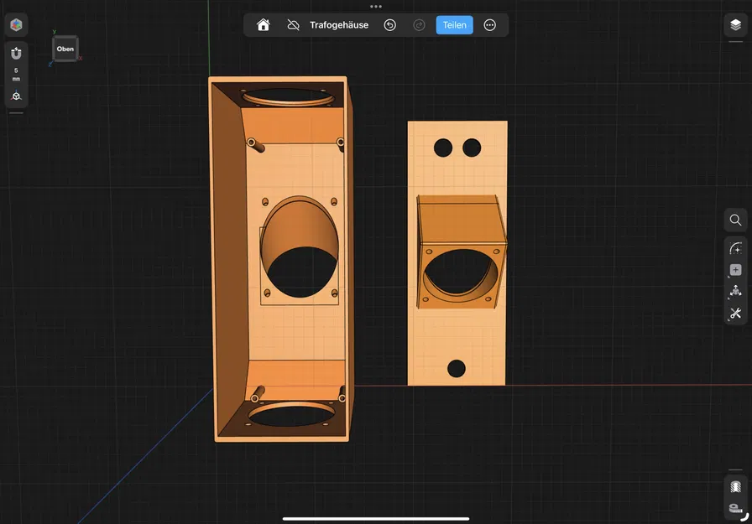Toggle the magnet snapping icon

pos(16,54)
